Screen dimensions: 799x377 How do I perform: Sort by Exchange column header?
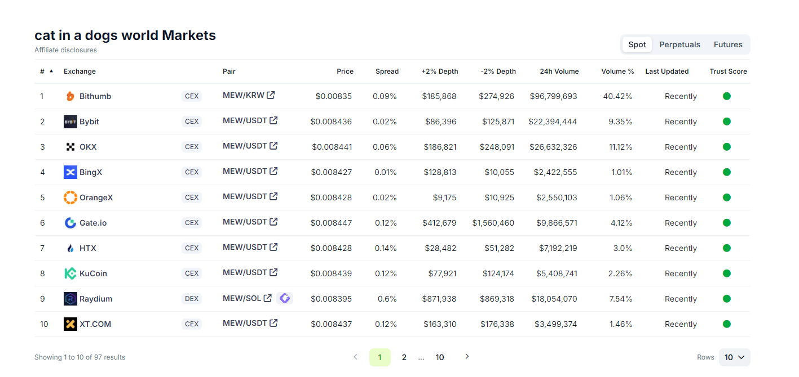pos(80,71)
